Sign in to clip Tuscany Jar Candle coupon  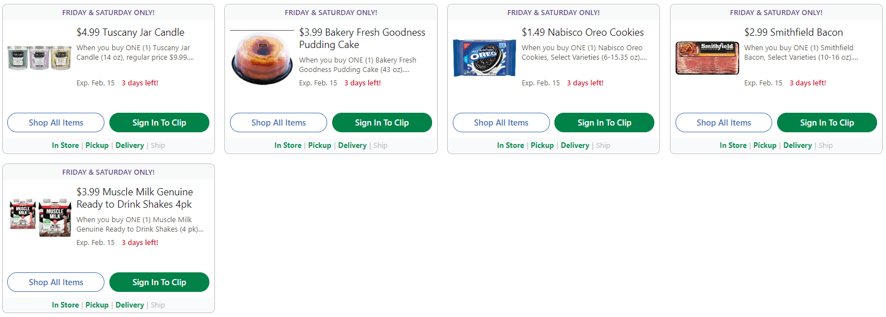click(159, 123)
